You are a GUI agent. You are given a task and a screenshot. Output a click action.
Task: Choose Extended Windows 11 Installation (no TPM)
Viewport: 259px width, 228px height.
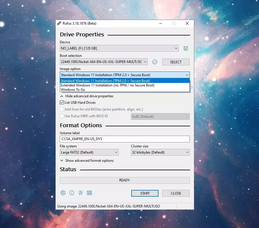(x=125, y=85)
